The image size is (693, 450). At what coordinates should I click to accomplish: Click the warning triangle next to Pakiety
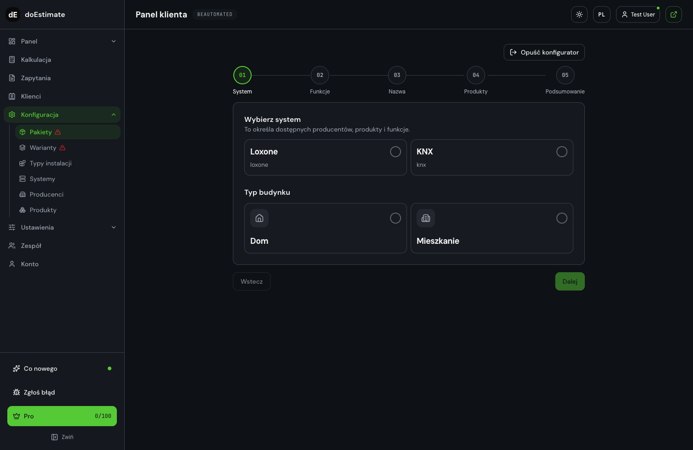(58, 132)
